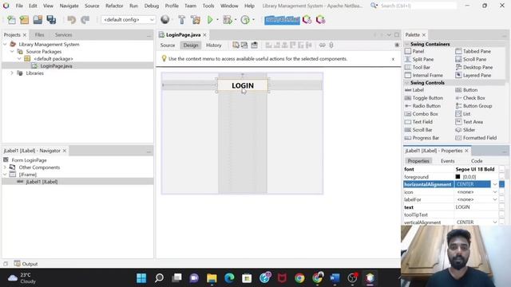Collapse the Library Management System node
The image size is (511, 287).
5,45
